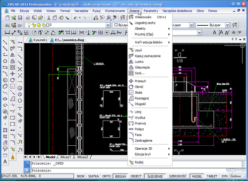Switch to the Arkusz2 layout tab
This screenshot has width=248, height=181.
(82, 157)
